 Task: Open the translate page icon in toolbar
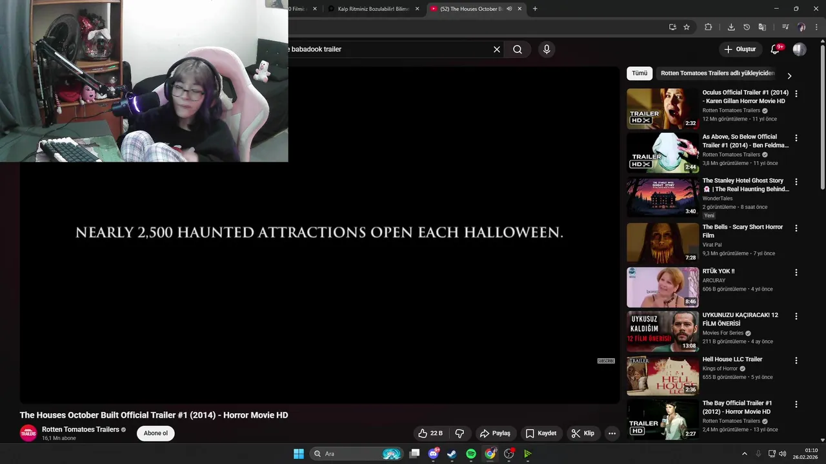762,27
